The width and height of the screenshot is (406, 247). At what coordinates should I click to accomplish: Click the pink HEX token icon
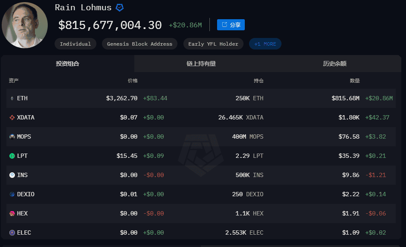[x=12, y=213]
